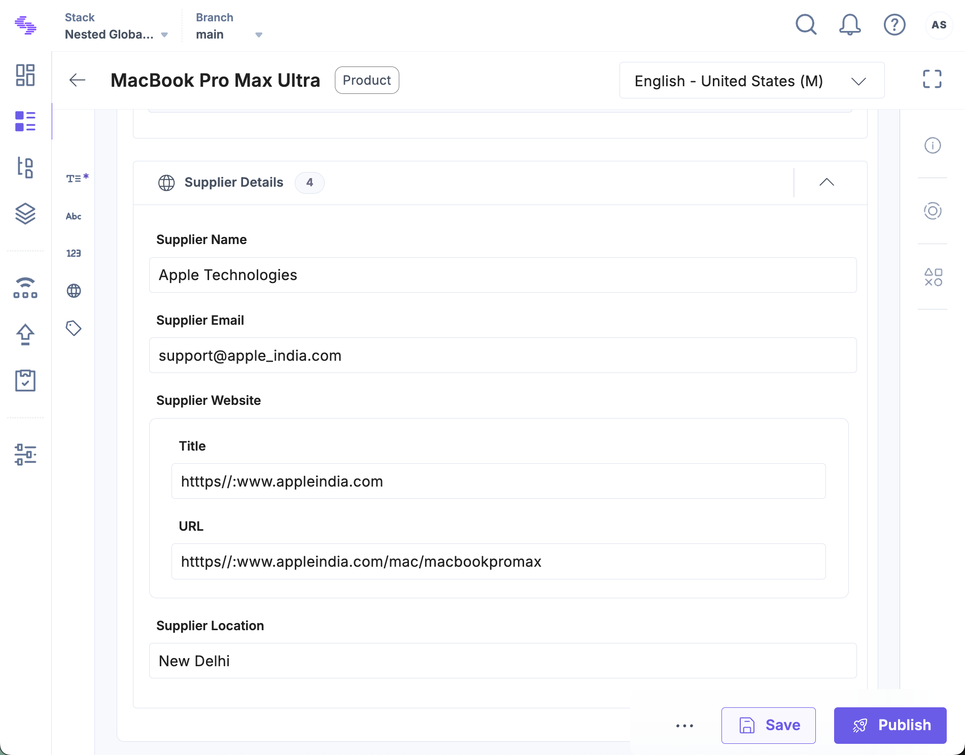The width and height of the screenshot is (965, 755).
Task: Open the English - United States language dropdown
Action: [752, 80]
